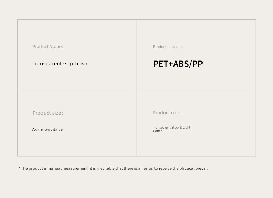Click the asterisk starting the footnote
This screenshot has height=198, width=273.
(19, 168)
